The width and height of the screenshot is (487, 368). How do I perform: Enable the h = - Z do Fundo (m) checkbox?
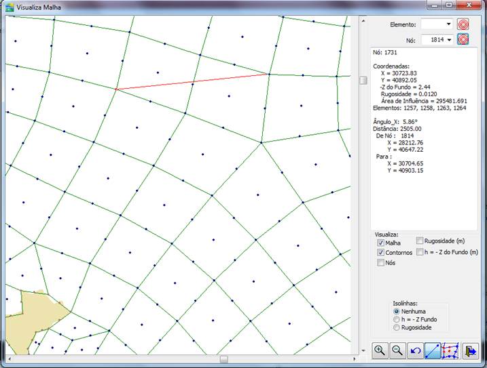(420, 251)
